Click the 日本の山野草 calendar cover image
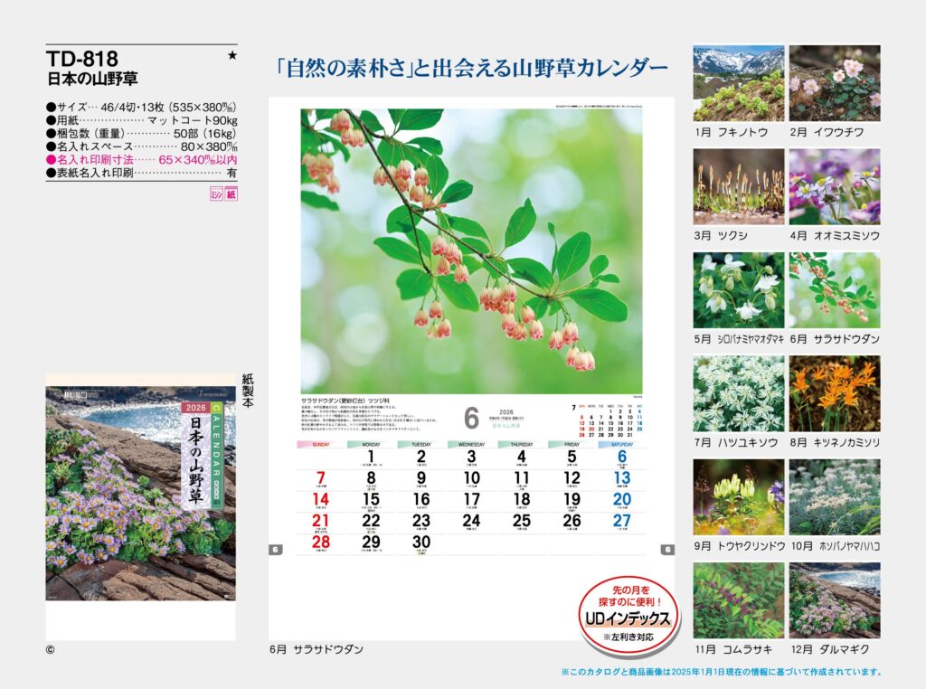Screen dimensions: 926x689 point(140,487)
